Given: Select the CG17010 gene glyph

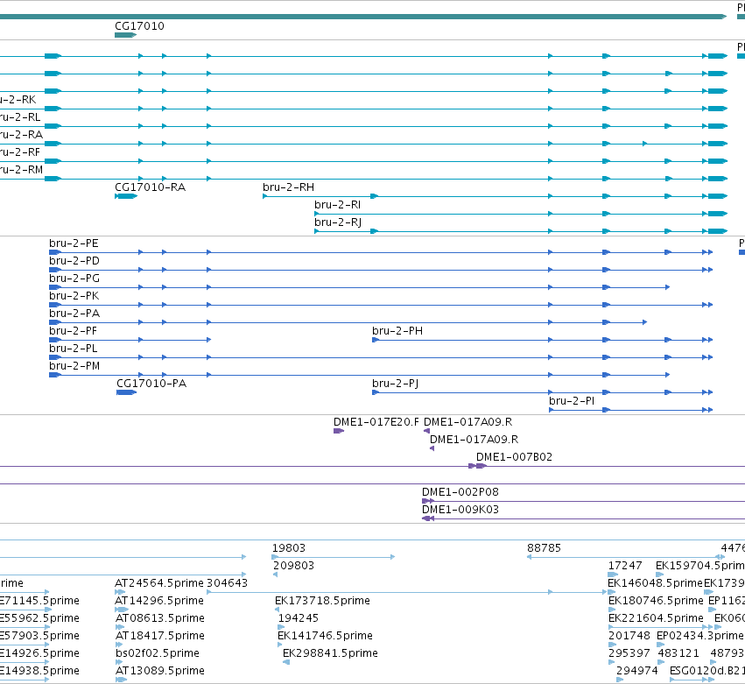Looking at the screenshot, I should tap(125, 35).
